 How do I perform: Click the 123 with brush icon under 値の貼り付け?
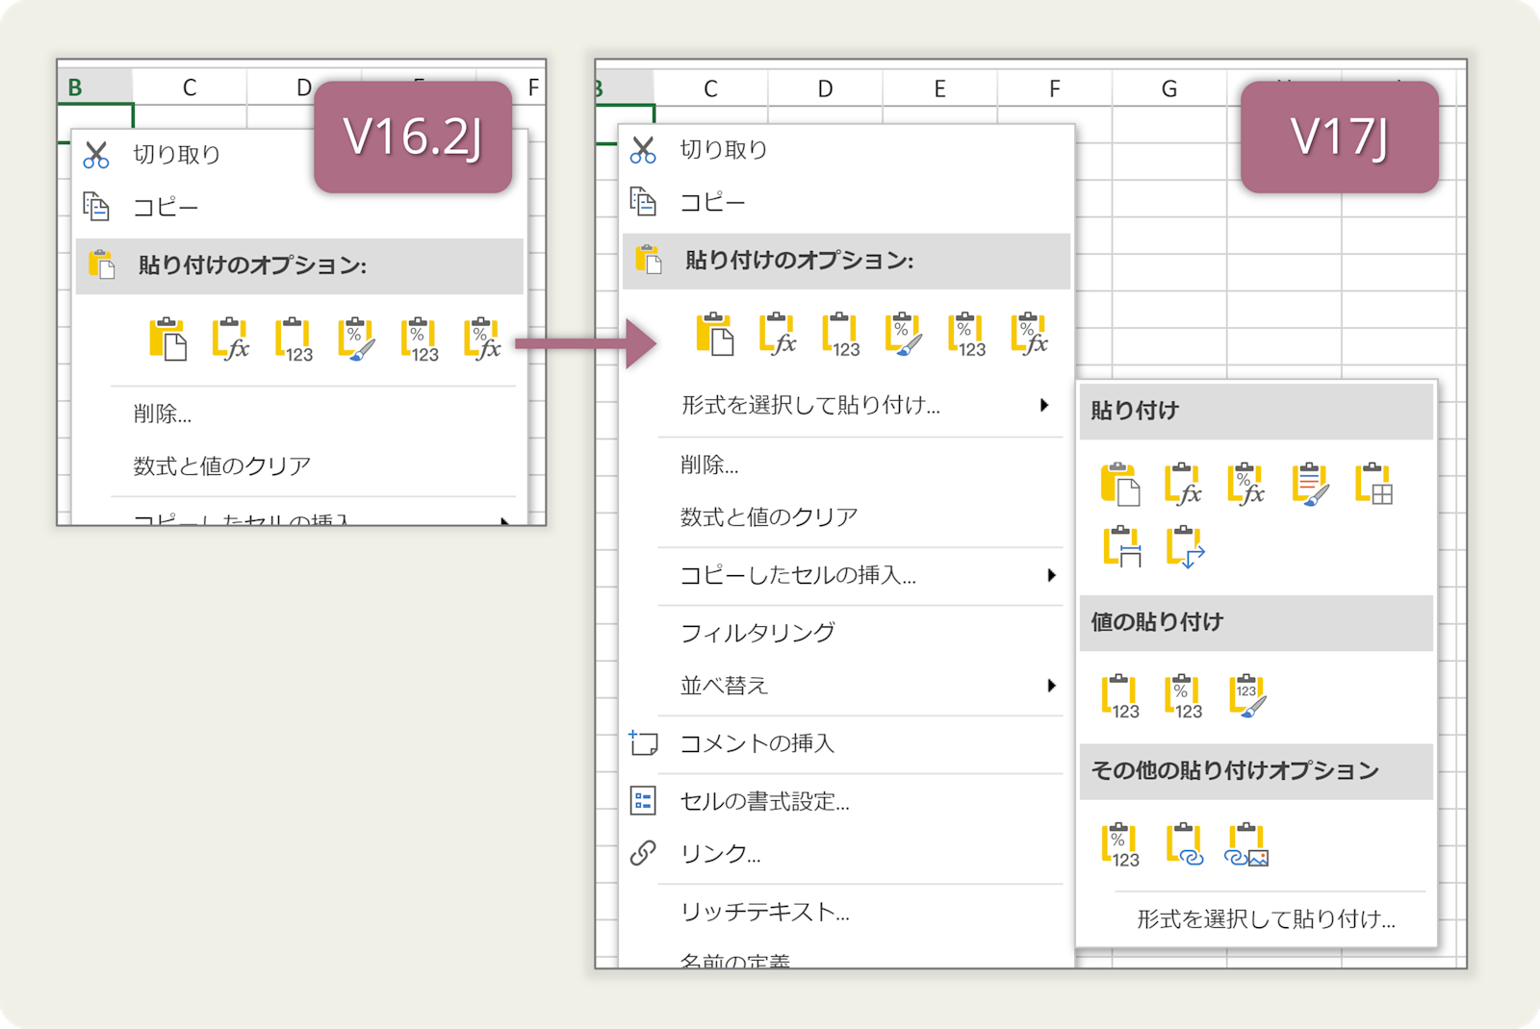point(1247,696)
